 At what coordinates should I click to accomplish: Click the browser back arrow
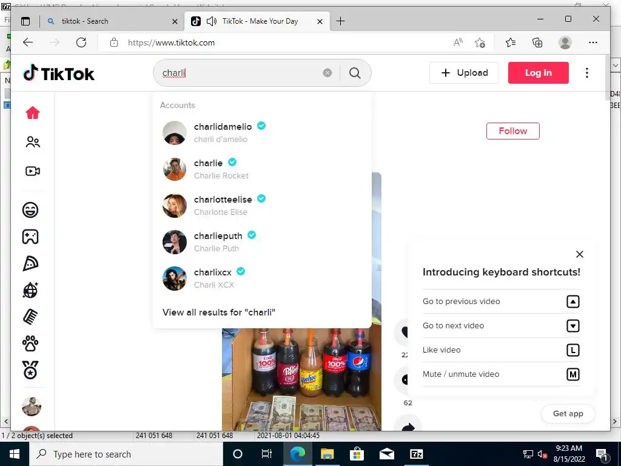click(28, 42)
